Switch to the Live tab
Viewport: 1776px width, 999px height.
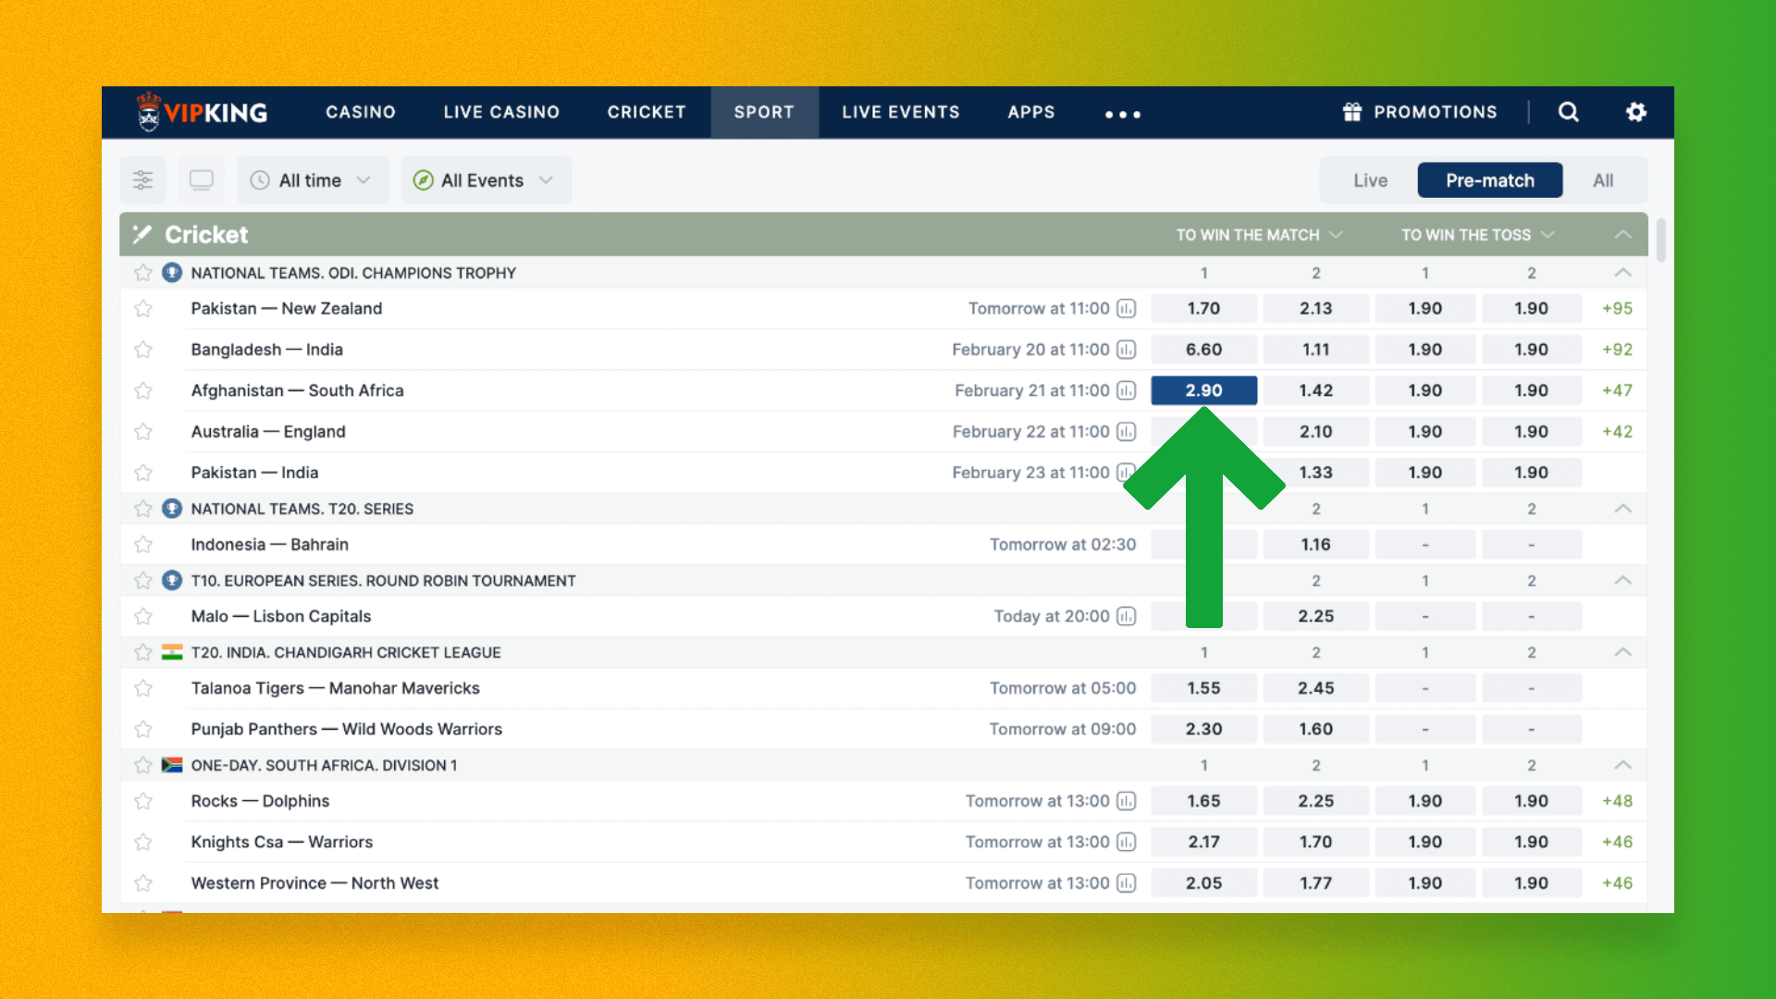pos(1370,180)
